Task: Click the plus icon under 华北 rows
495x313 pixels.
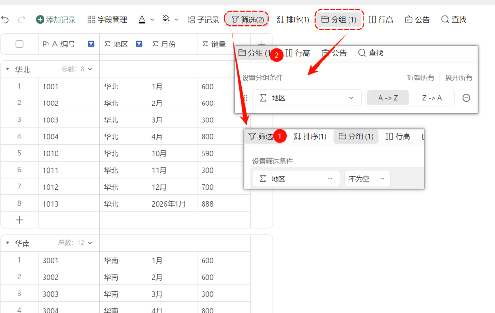Action: [x=19, y=220]
